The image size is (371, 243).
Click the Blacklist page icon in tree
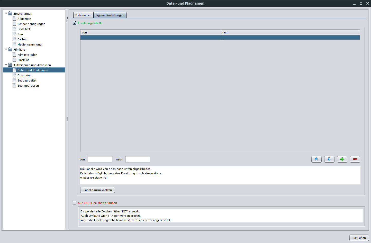[14, 60]
